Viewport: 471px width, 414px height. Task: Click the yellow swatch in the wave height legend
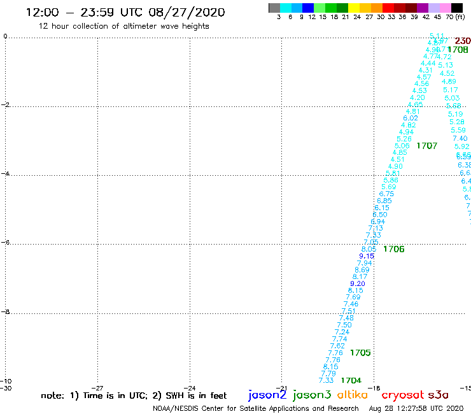tap(353, 8)
